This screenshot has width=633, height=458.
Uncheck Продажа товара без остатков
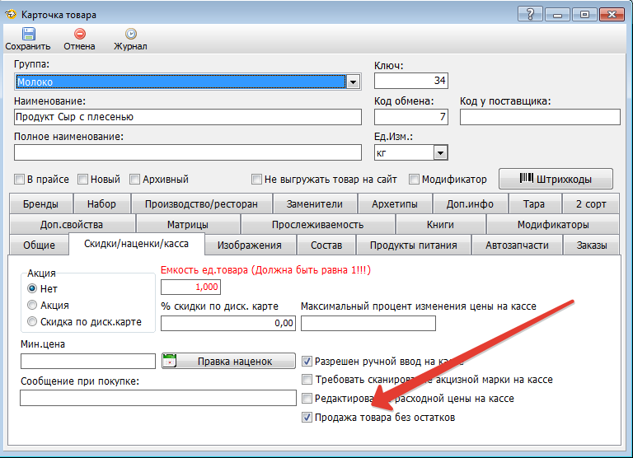point(307,418)
